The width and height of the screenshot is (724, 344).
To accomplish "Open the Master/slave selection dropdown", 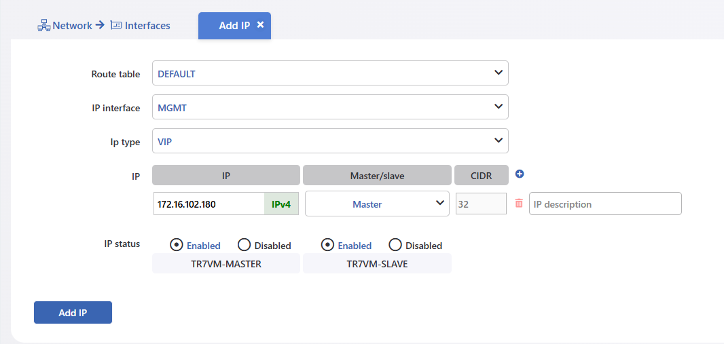I will coord(377,204).
